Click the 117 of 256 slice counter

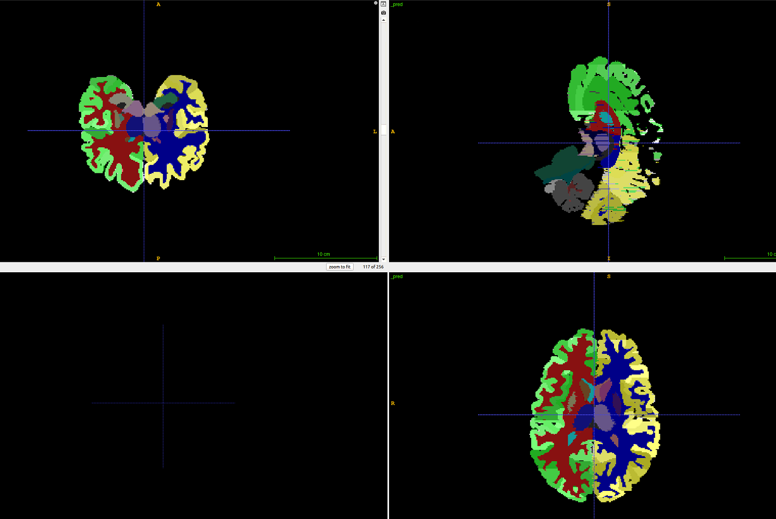click(373, 267)
